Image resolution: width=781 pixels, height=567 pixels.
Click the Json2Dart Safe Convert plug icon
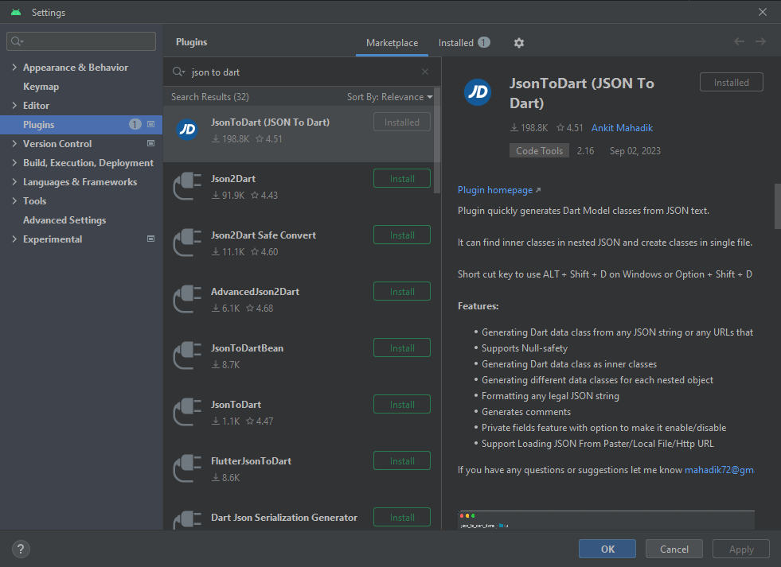click(187, 243)
